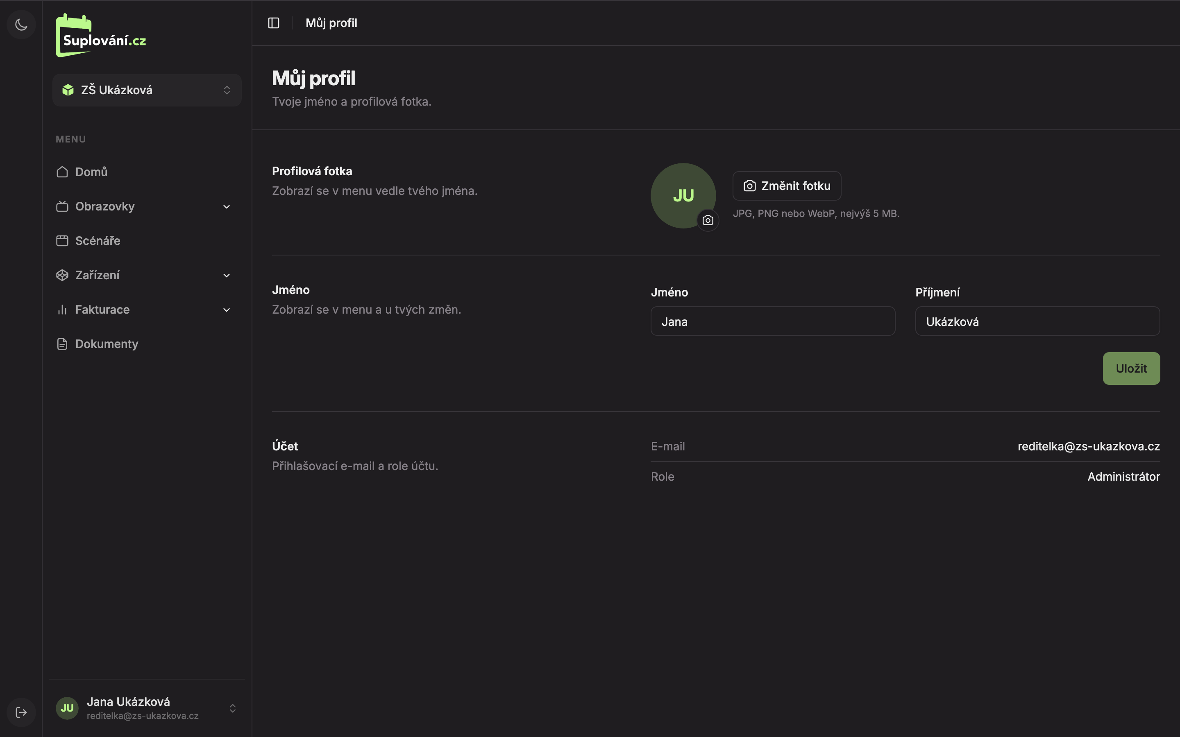Collapse the sidebar with the panel icon
The image size is (1180, 737).
click(x=274, y=23)
